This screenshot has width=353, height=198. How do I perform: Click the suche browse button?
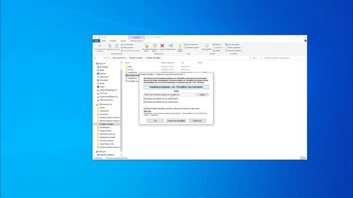202,95
